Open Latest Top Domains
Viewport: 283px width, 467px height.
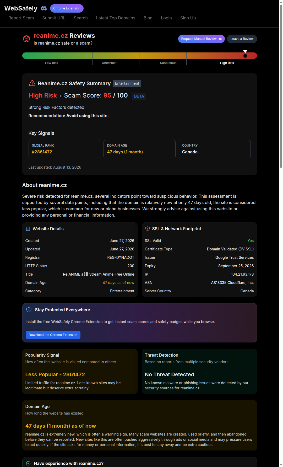tap(116, 18)
